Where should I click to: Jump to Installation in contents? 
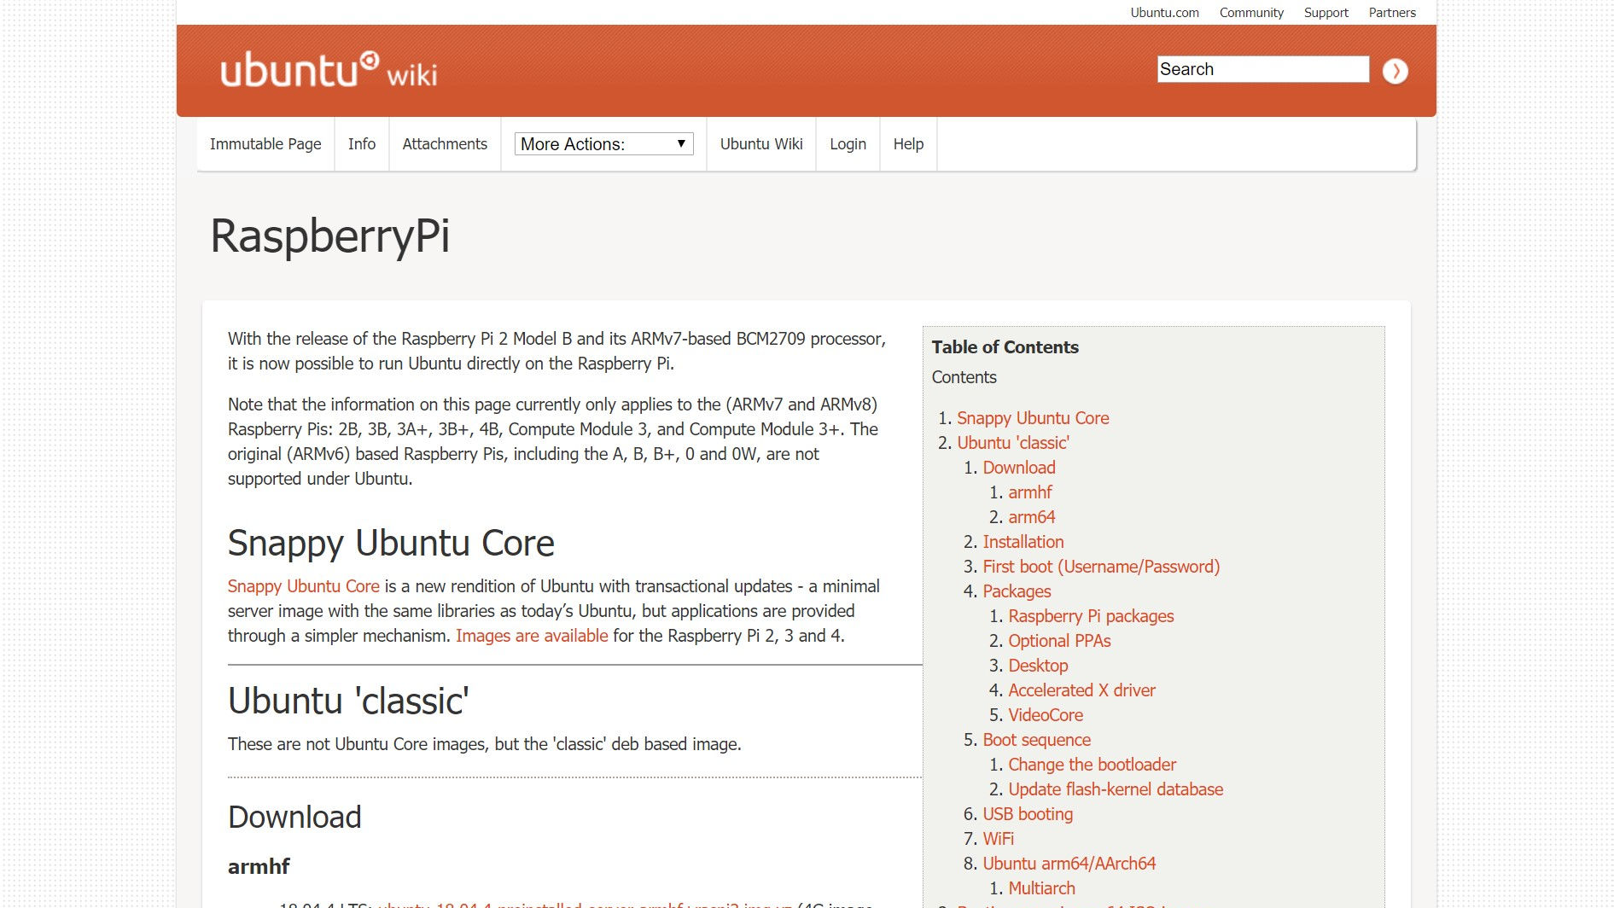click(x=1023, y=542)
